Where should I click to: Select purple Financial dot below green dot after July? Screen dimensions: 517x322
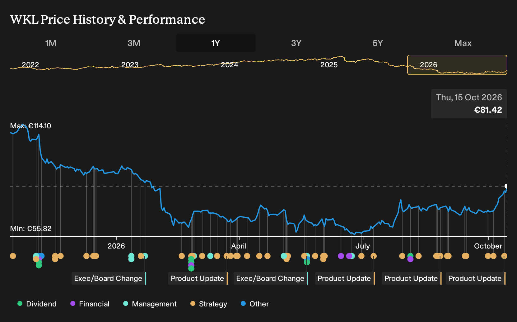click(410, 259)
